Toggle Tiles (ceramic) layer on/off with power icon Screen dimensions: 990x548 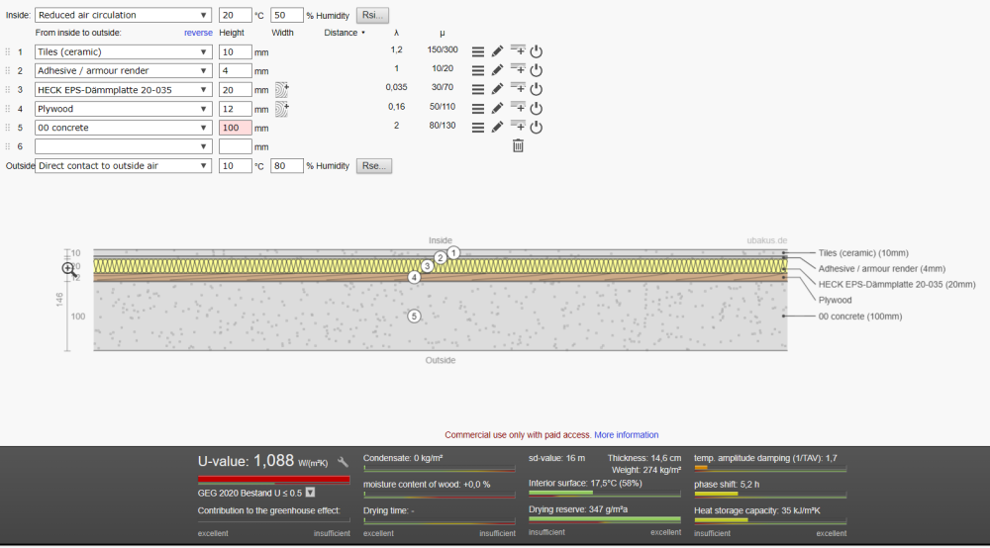point(536,51)
